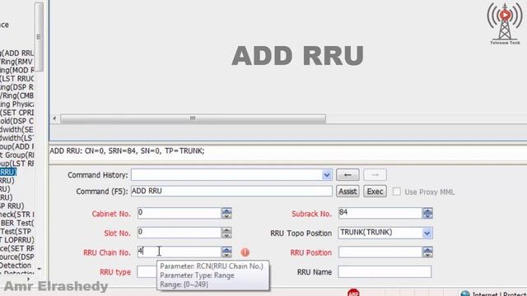527x296 pixels.
Task: Click the horizontal scrollbar thumb in output pane
Action: point(193,118)
